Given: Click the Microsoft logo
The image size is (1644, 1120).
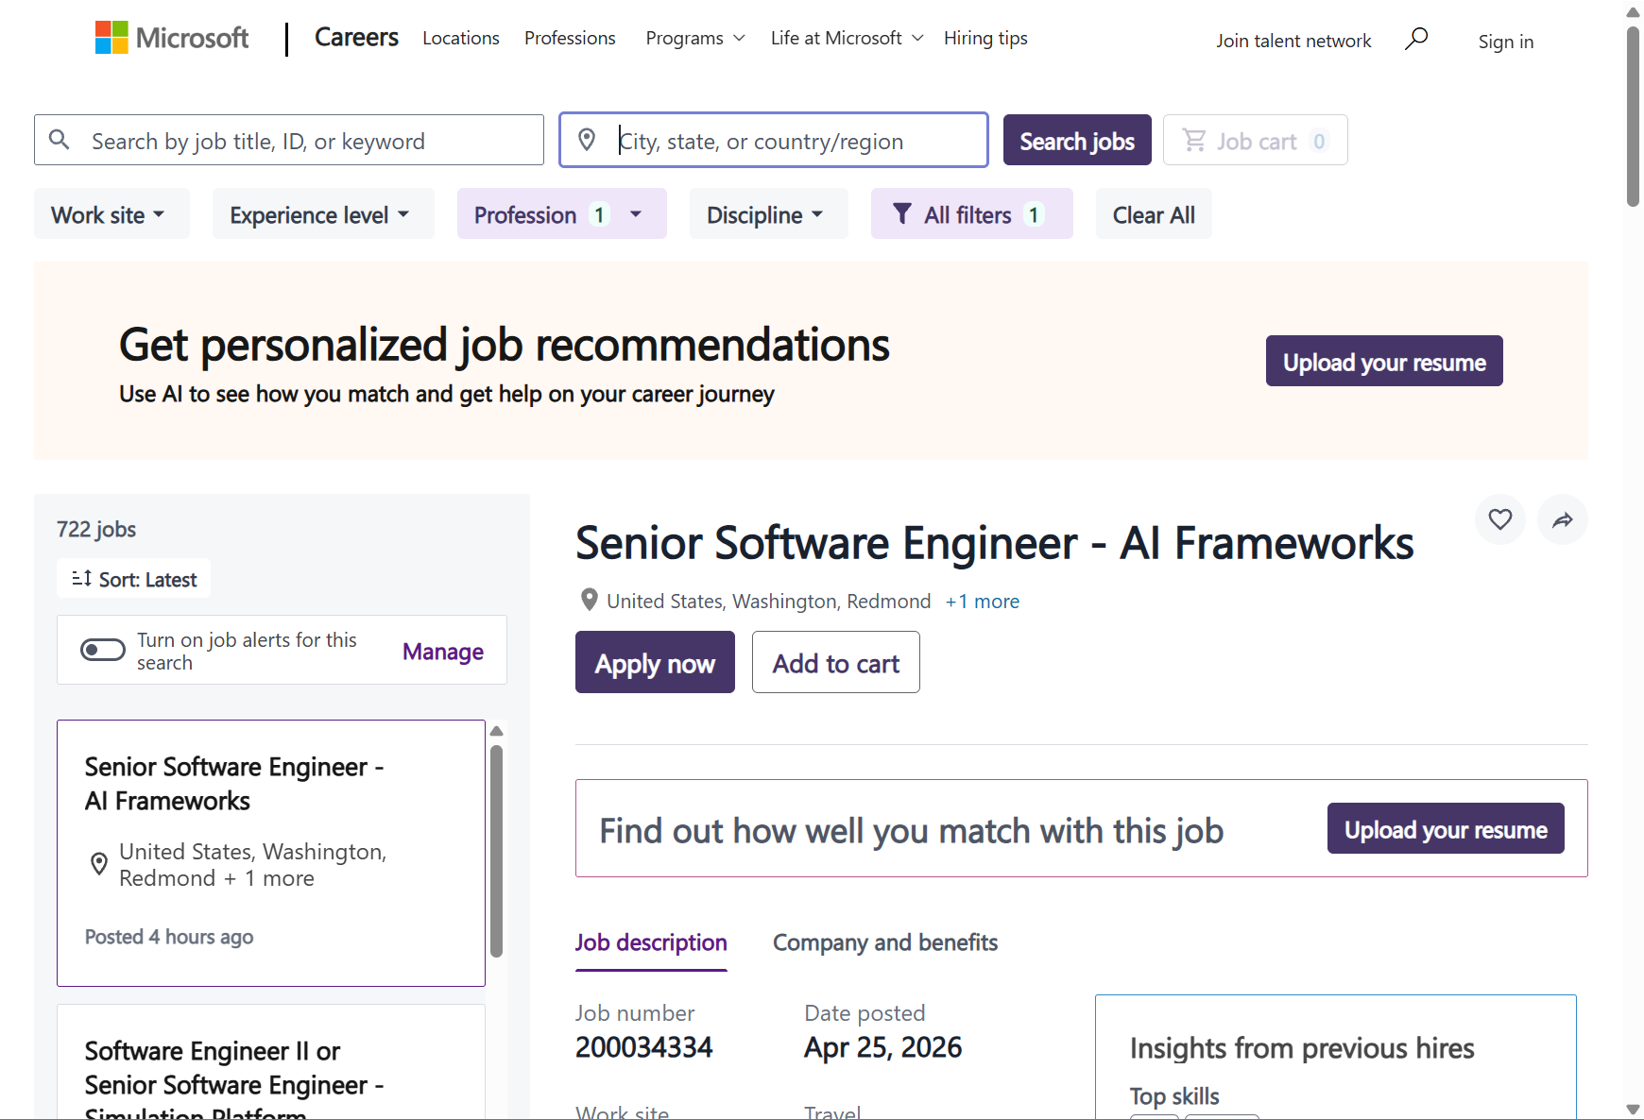Looking at the screenshot, I should pyautogui.click(x=171, y=38).
